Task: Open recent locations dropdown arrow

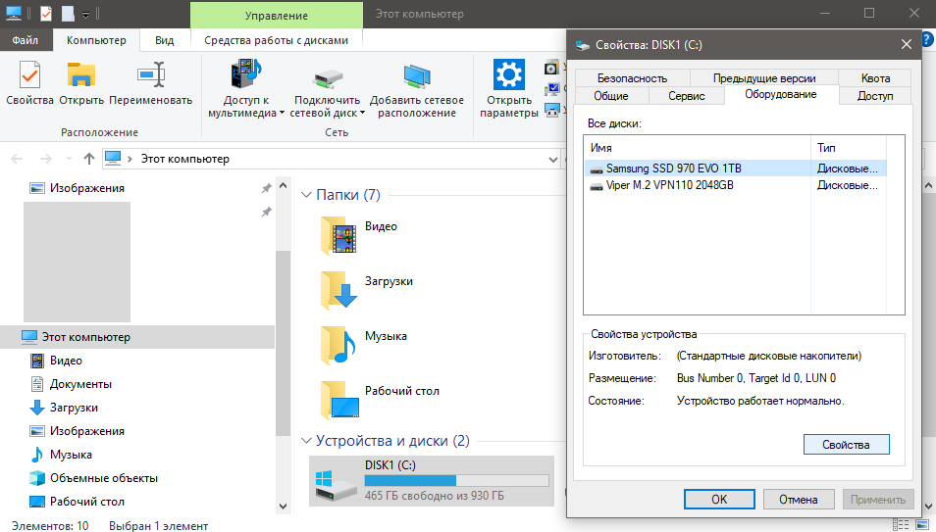Action: pos(69,159)
